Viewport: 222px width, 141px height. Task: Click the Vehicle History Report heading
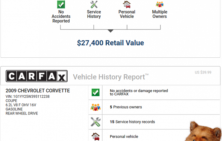point(111,77)
